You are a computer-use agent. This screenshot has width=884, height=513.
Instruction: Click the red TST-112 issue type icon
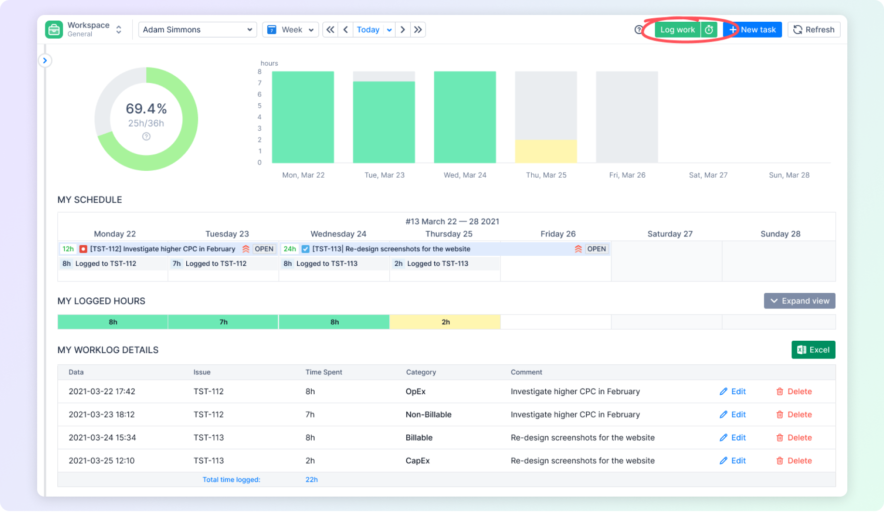tap(83, 249)
